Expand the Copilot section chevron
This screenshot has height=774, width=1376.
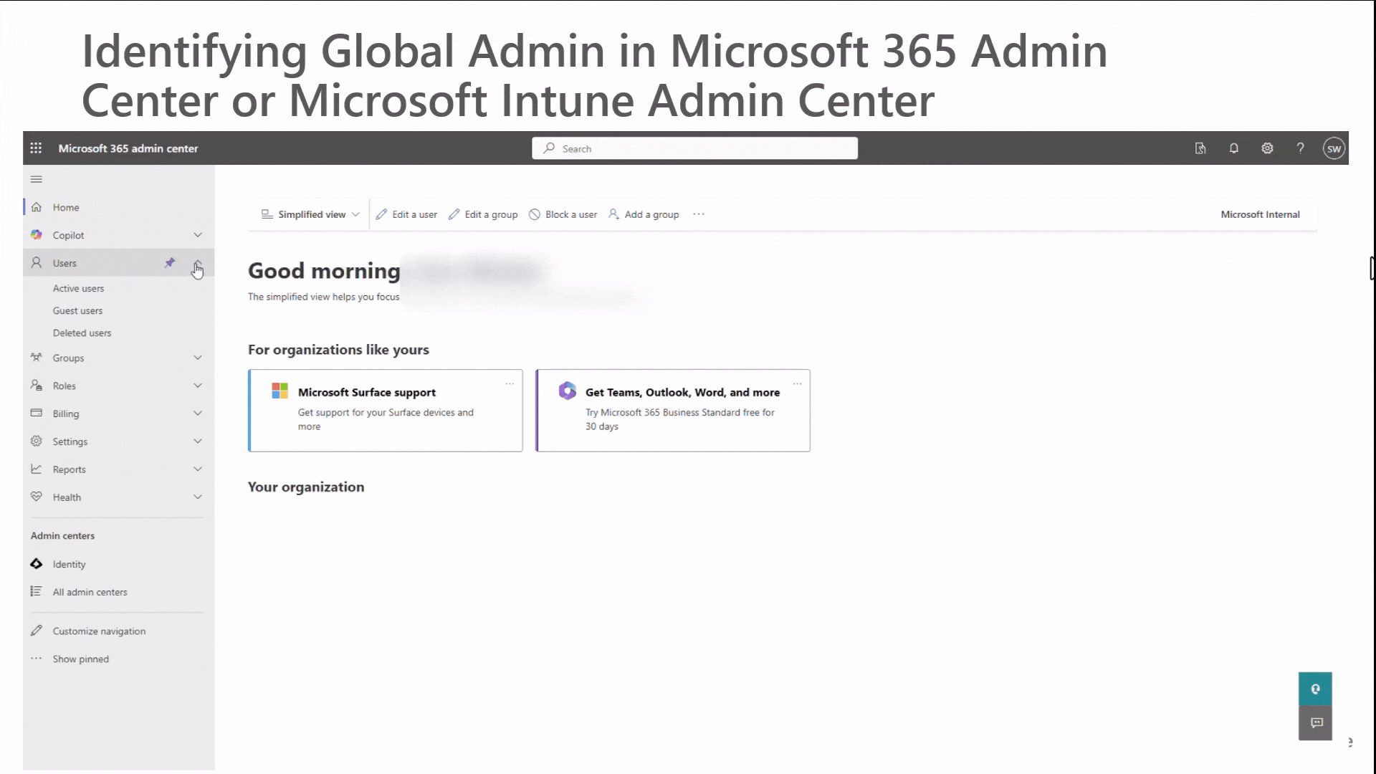pos(198,235)
